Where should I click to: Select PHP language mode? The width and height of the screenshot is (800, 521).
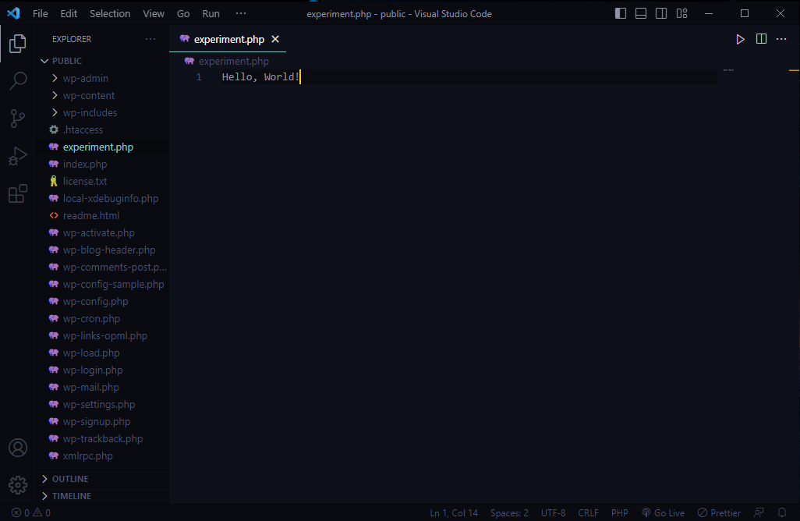[x=619, y=513]
